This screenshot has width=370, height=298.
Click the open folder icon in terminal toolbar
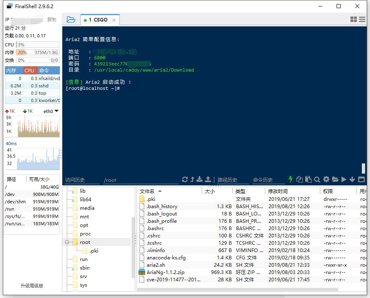(x=335, y=179)
